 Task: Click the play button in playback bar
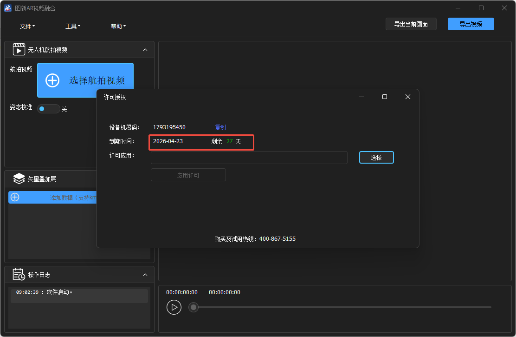[174, 307]
